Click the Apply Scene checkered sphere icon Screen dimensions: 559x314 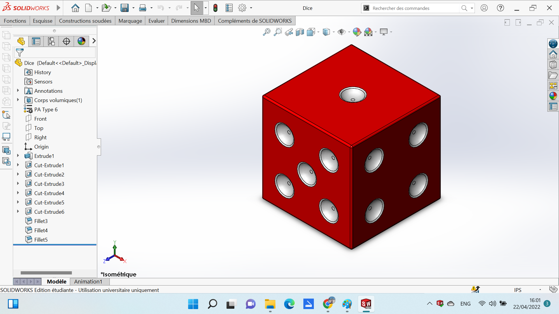pos(368,32)
